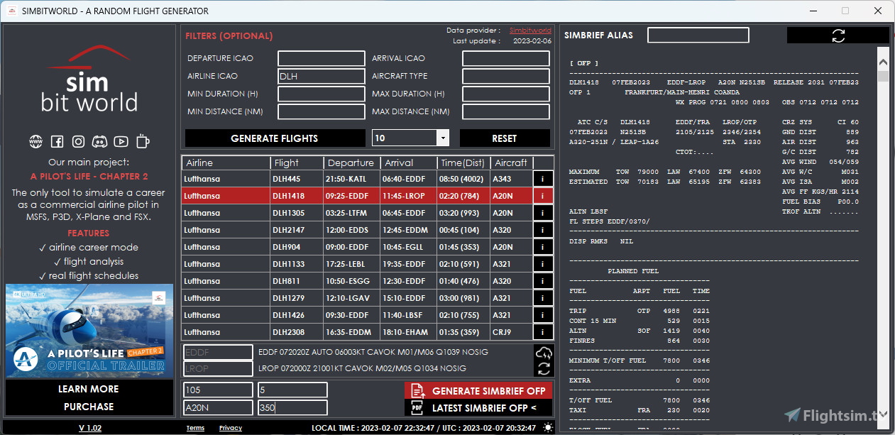Open info for flight DLH904
This screenshot has width=895, height=435.
[x=543, y=248]
